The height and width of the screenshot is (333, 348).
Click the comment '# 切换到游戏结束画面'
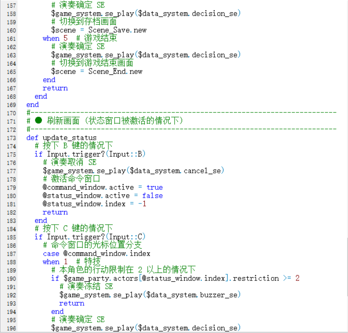tap(92, 63)
